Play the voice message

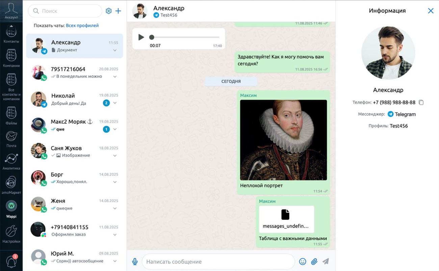pos(141,37)
